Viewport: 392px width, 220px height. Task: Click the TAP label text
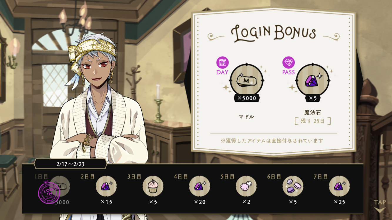tap(380, 202)
